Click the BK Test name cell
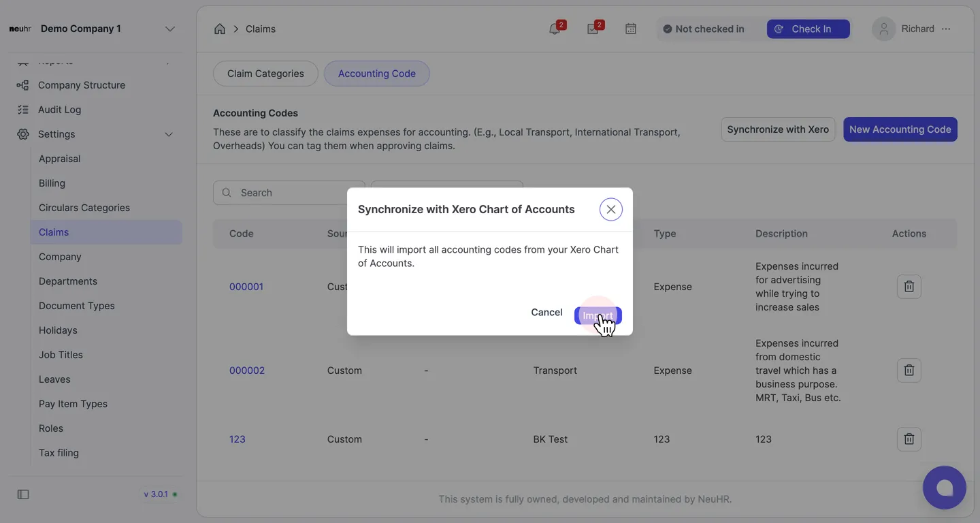980x523 pixels. (551, 439)
